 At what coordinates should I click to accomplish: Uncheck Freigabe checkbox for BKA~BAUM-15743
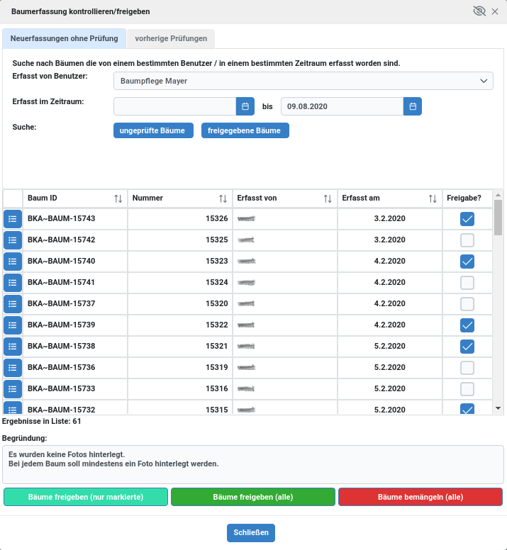coord(467,219)
